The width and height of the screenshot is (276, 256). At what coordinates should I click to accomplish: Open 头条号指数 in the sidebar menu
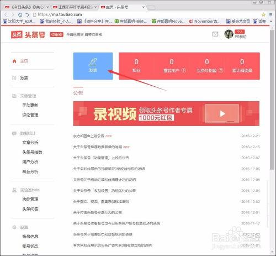32,152
